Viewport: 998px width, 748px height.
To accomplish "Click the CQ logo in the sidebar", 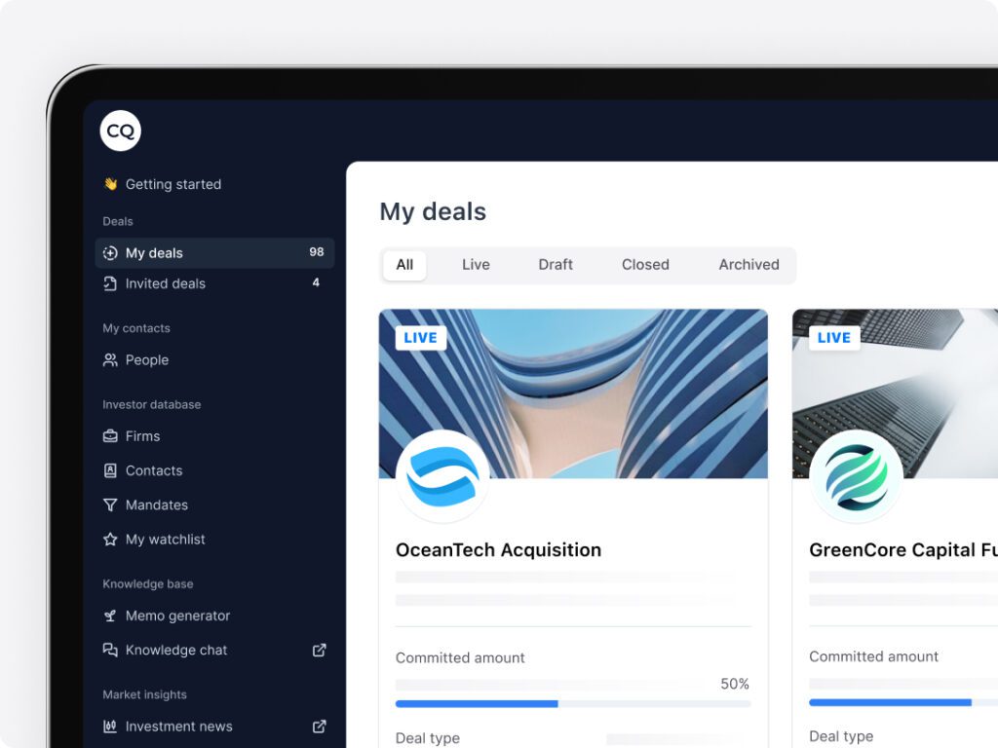I will click(x=120, y=131).
